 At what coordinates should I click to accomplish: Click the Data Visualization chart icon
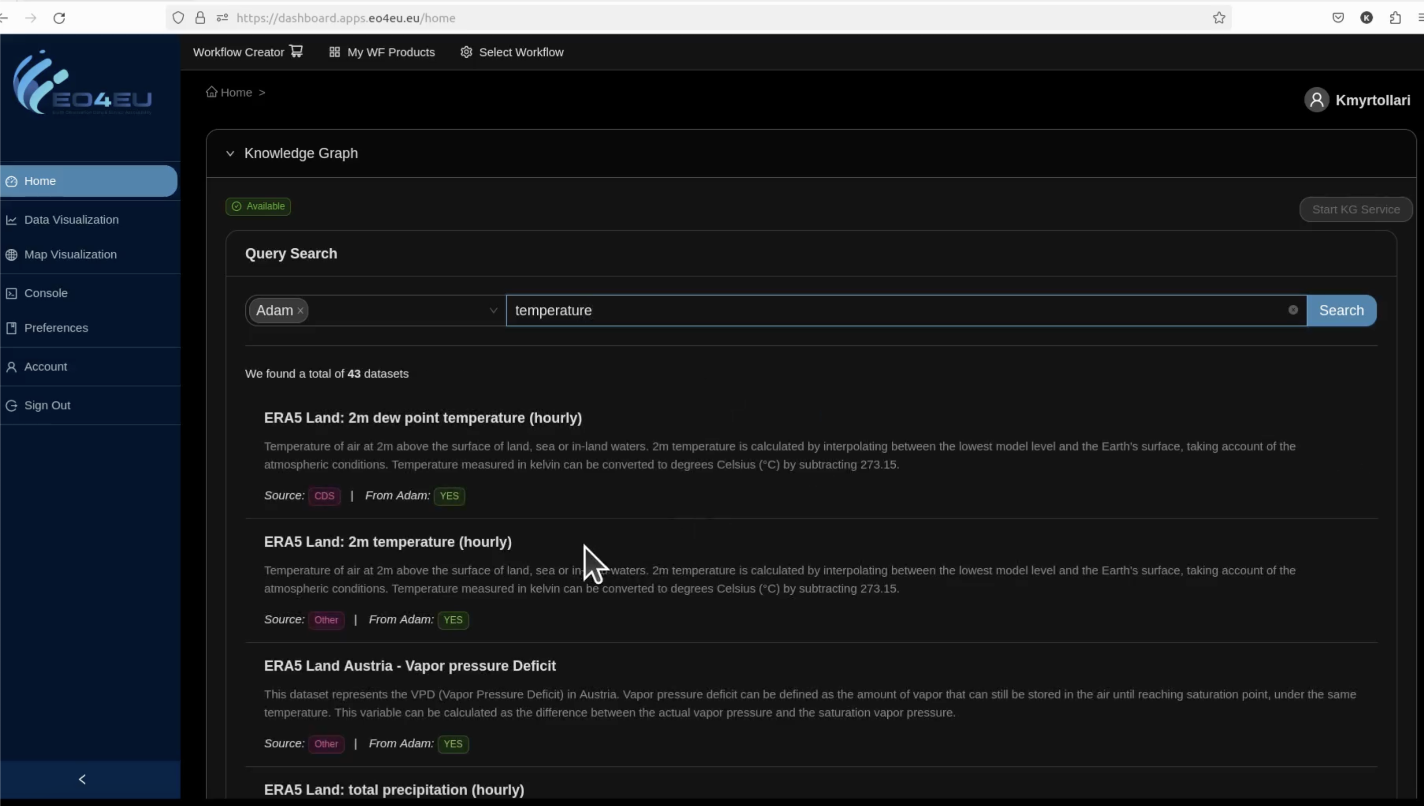tap(11, 220)
